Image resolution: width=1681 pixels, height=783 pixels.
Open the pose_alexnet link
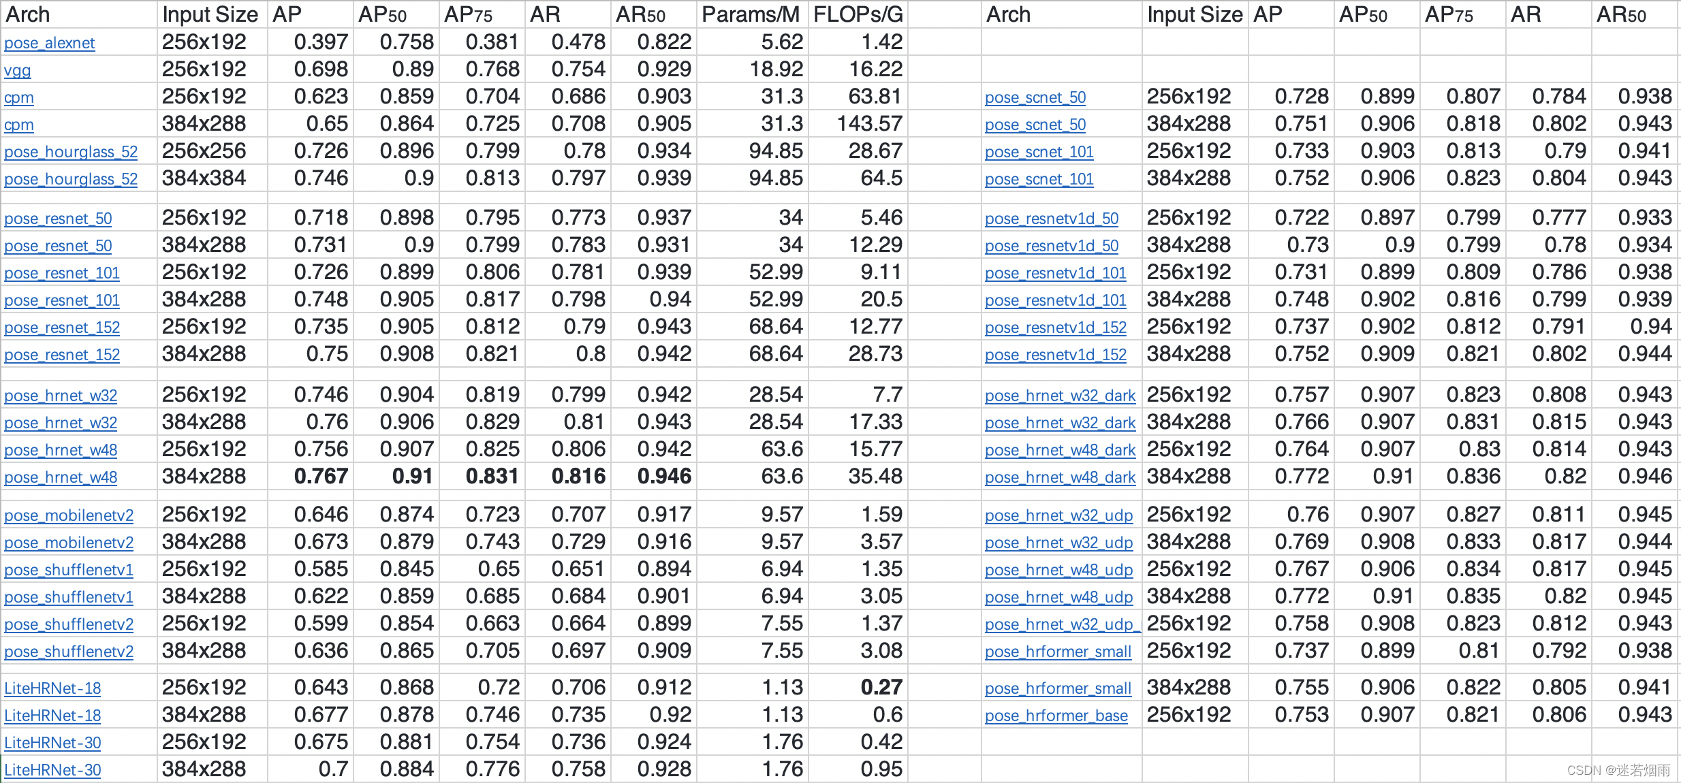[x=49, y=43]
